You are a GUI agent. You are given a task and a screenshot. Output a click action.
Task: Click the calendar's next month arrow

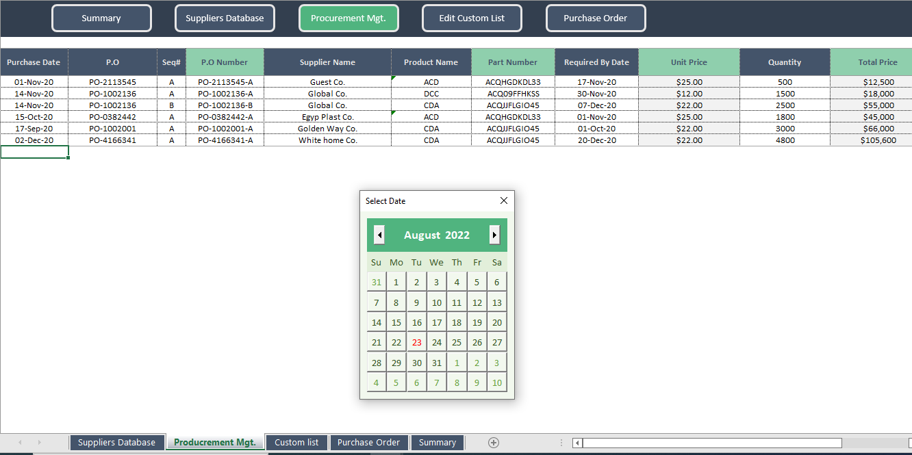coord(494,234)
